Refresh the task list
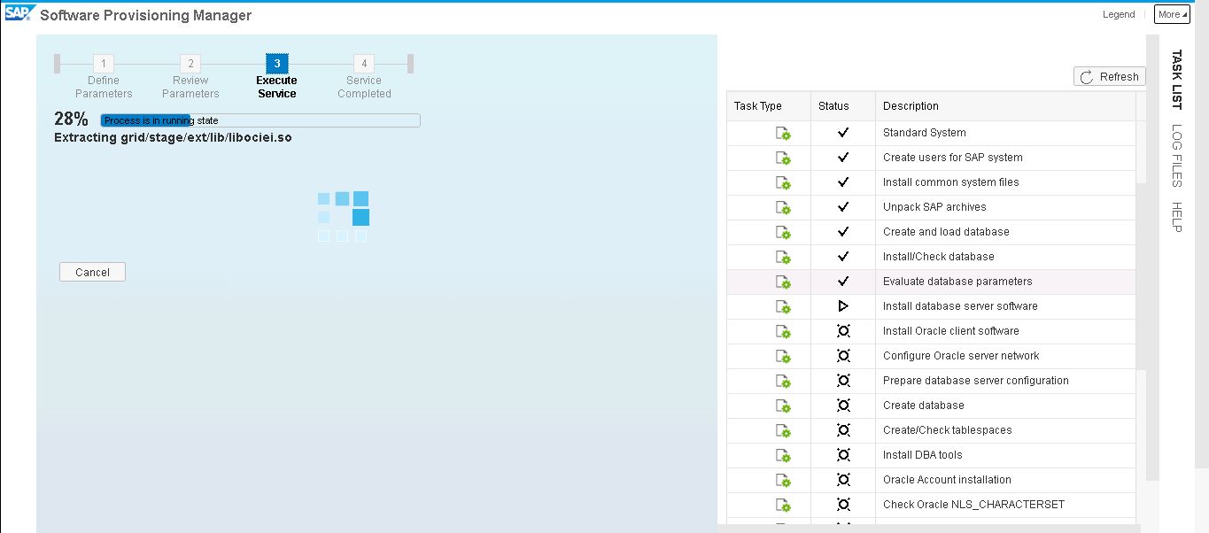The width and height of the screenshot is (1209, 533). click(x=1109, y=77)
